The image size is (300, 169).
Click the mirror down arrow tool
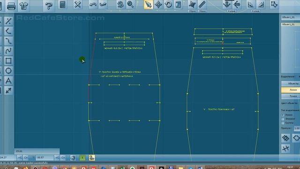pyautogui.click(x=227, y=4)
